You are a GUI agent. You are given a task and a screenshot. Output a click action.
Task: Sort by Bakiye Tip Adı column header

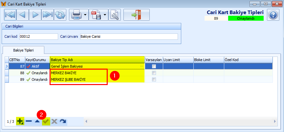(x=97, y=59)
